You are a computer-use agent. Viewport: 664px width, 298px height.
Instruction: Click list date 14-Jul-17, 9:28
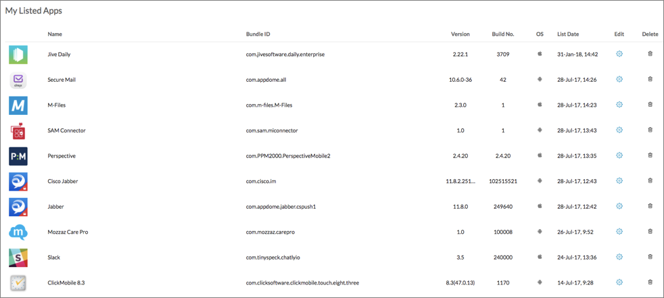pos(576,282)
